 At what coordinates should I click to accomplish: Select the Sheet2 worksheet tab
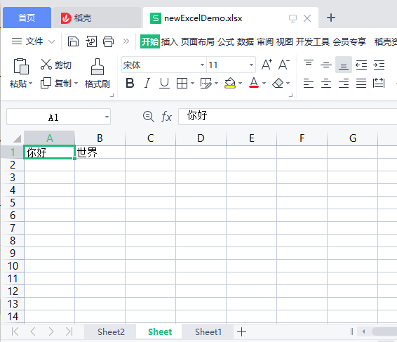tap(111, 331)
